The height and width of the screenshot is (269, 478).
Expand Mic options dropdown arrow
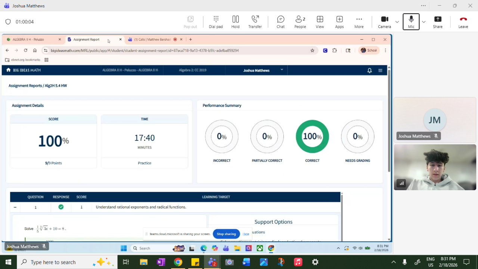[x=423, y=22]
